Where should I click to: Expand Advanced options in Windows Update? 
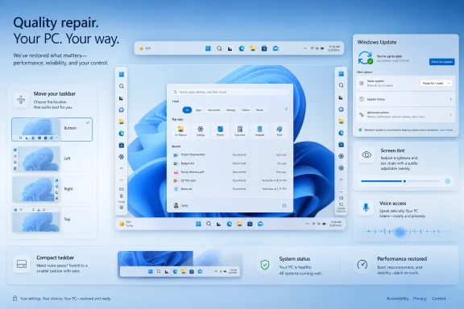[x=406, y=114]
